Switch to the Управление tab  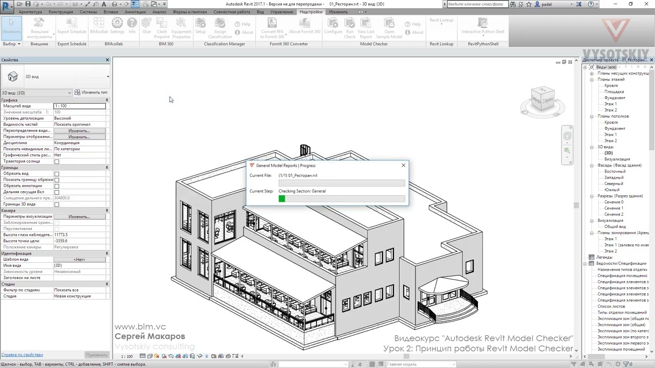point(282,12)
